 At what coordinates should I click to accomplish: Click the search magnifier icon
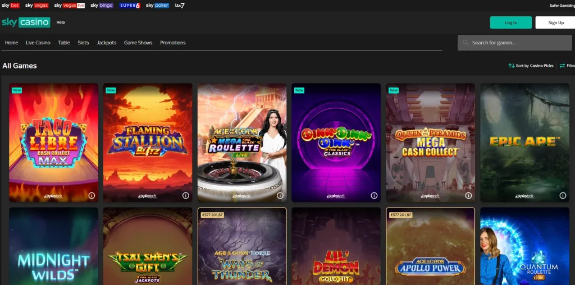466,43
